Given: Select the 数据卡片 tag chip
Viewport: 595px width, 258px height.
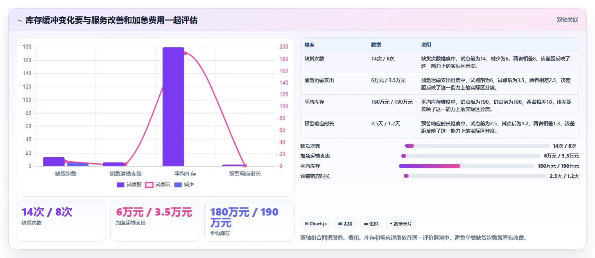Looking at the screenshot, I should coord(401,224).
